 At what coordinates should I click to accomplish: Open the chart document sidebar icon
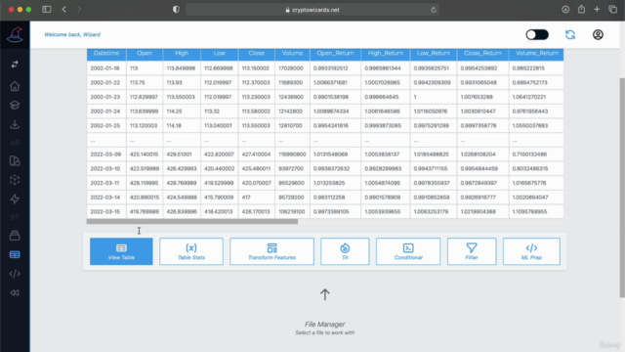(x=15, y=160)
